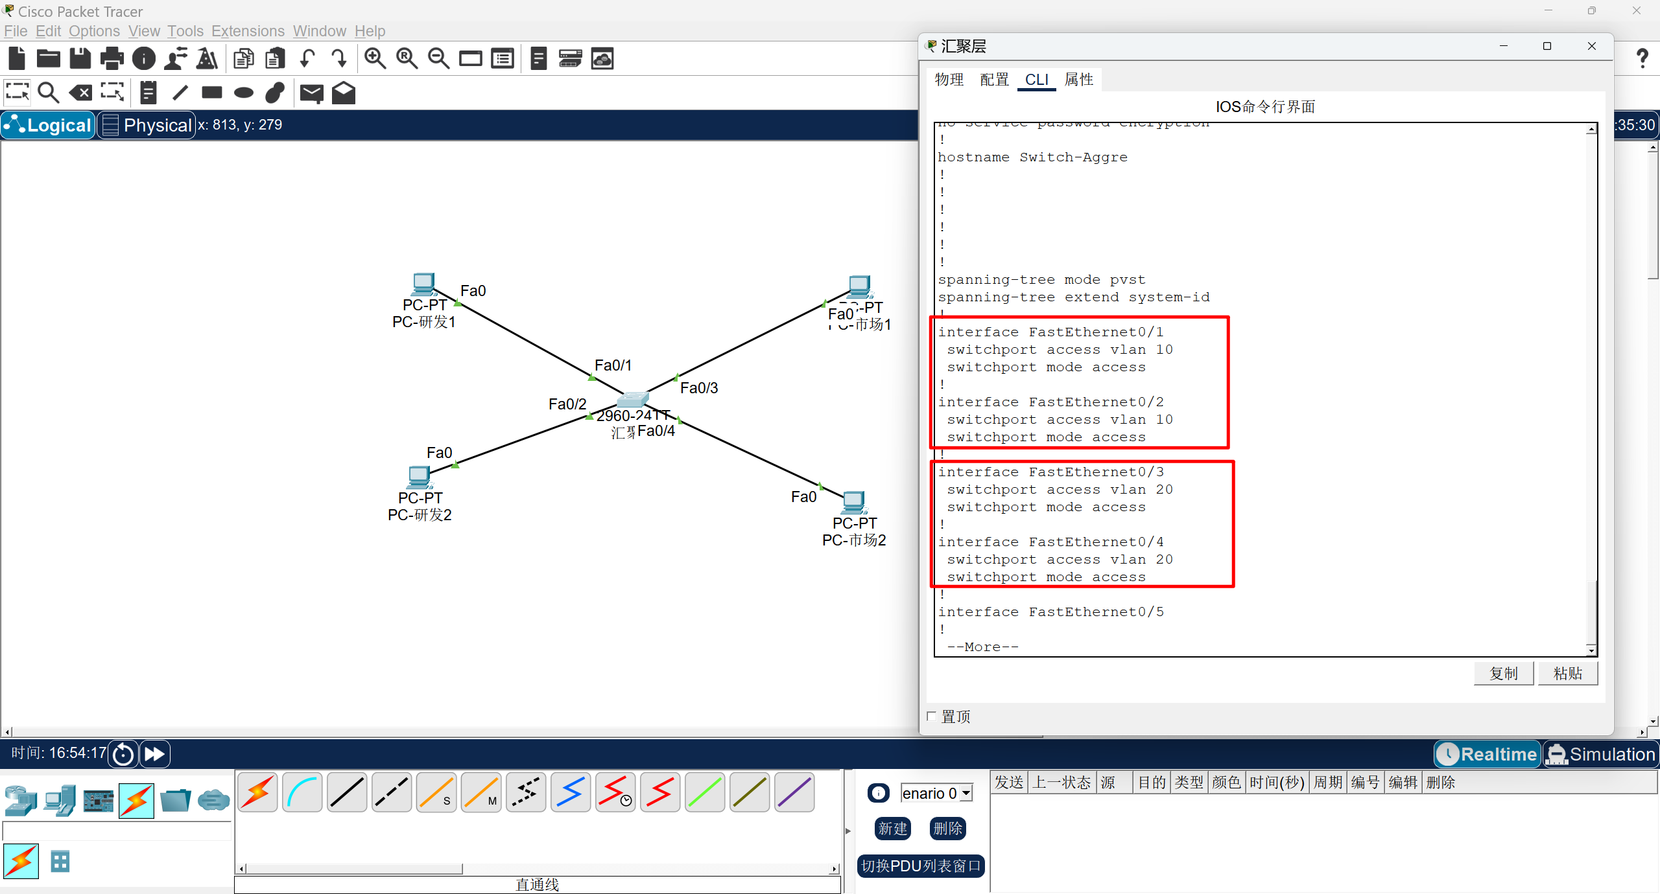Add a complex PDU with the open envelope
The height and width of the screenshot is (894, 1660).
coord(344,93)
